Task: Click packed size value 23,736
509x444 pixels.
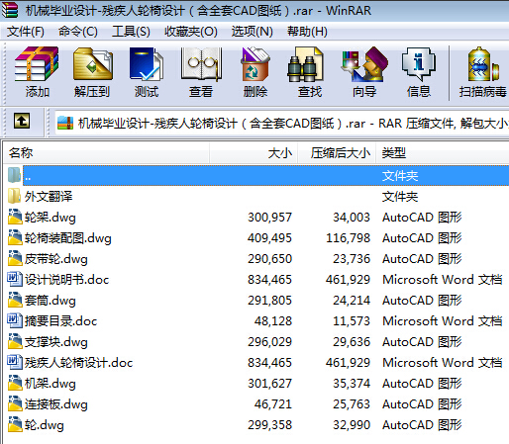Action: (x=352, y=259)
